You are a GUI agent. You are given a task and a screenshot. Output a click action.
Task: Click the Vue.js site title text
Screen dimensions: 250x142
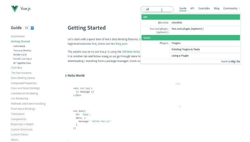click(x=26, y=9)
